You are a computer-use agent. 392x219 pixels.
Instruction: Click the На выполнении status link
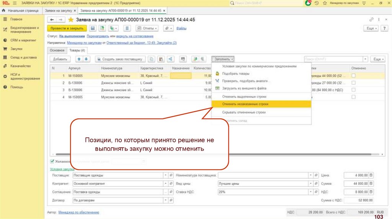pyautogui.click(x=72, y=36)
